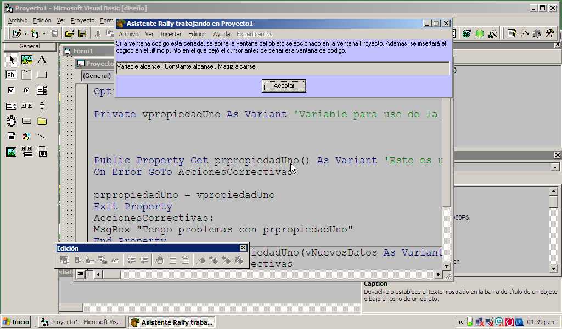Save the project with the diskette icon
562x329 pixels.
[82, 33]
